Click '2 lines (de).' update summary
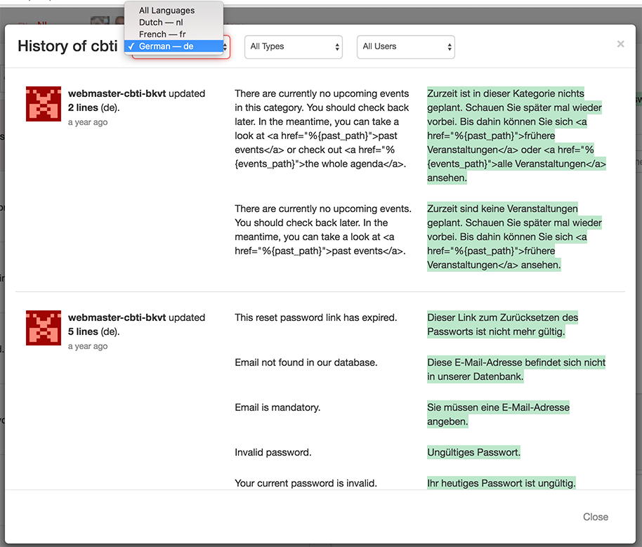The height and width of the screenshot is (547, 642). click(93, 107)
